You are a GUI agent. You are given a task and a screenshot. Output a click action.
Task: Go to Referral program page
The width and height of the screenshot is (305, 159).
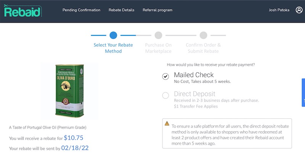157,10
